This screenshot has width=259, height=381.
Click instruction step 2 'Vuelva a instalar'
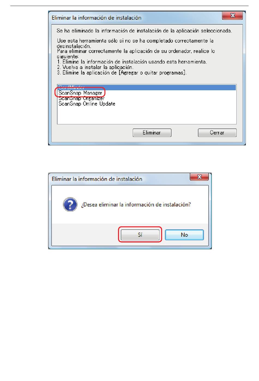point(95,67)
